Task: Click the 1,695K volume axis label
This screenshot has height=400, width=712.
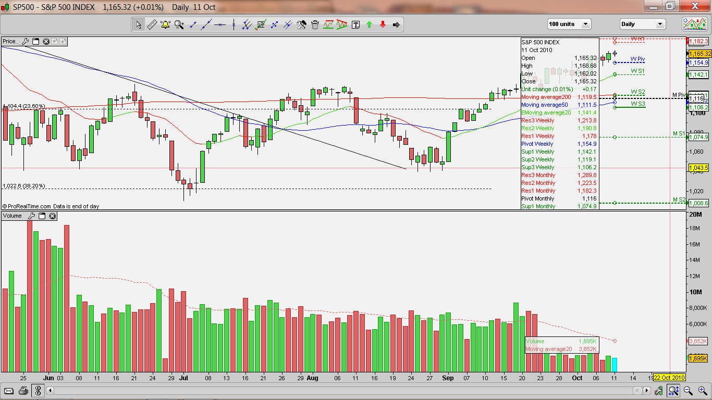Action: coord(698,358)
